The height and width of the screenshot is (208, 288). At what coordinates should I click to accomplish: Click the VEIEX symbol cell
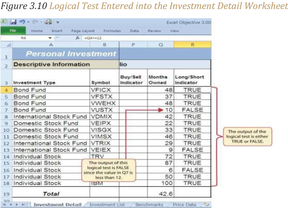coord(105,150)
